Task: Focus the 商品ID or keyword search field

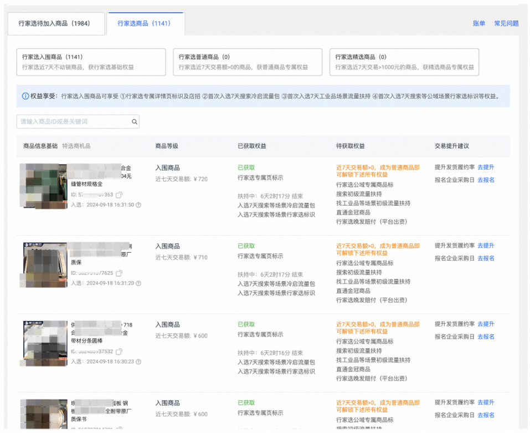Action: pos(74,122)
